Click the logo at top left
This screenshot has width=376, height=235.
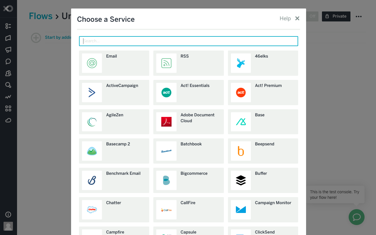pyautogui.click(x=8, y=9)
